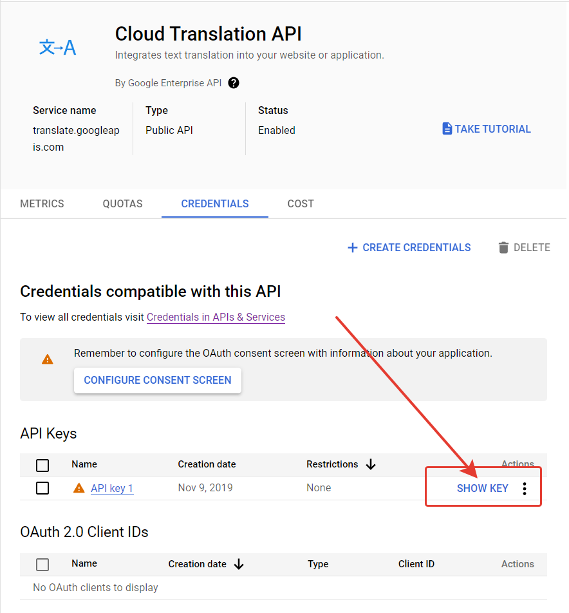Screen dimensions: 569x613
Task: Click the Take Tutorial document icon
Action: 447,129
